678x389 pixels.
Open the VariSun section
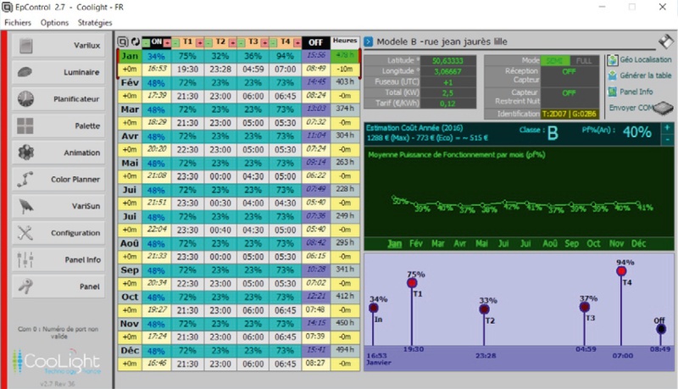coord(58,206)
